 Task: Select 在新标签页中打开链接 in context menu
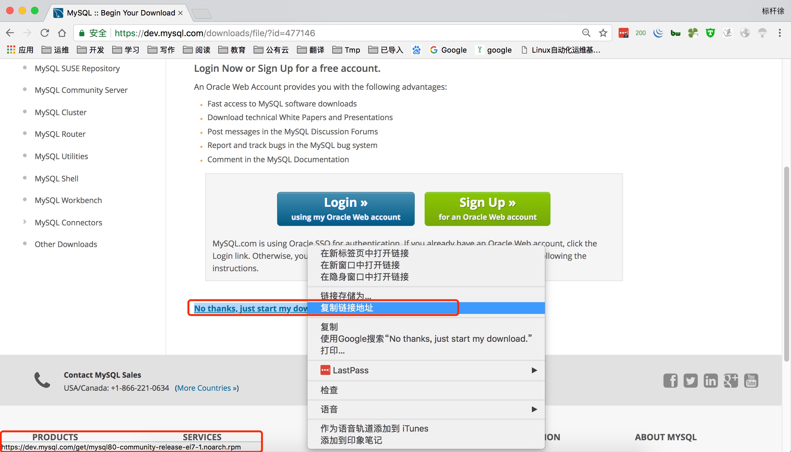[426, 253]
